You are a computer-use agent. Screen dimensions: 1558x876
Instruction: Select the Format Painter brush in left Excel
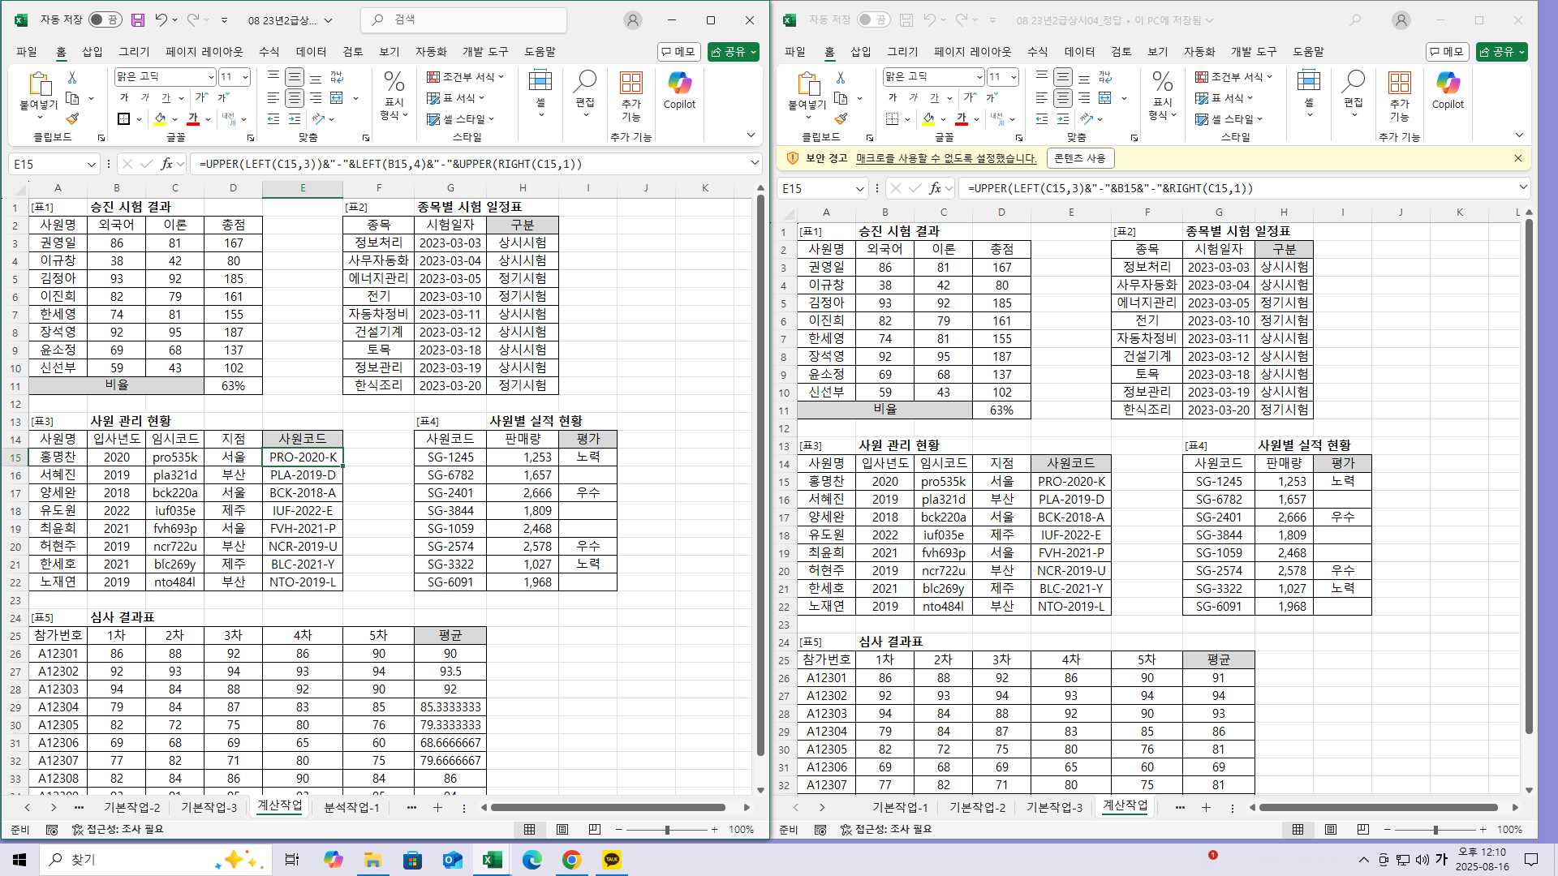pyautogui.click(x=72, y=118)
